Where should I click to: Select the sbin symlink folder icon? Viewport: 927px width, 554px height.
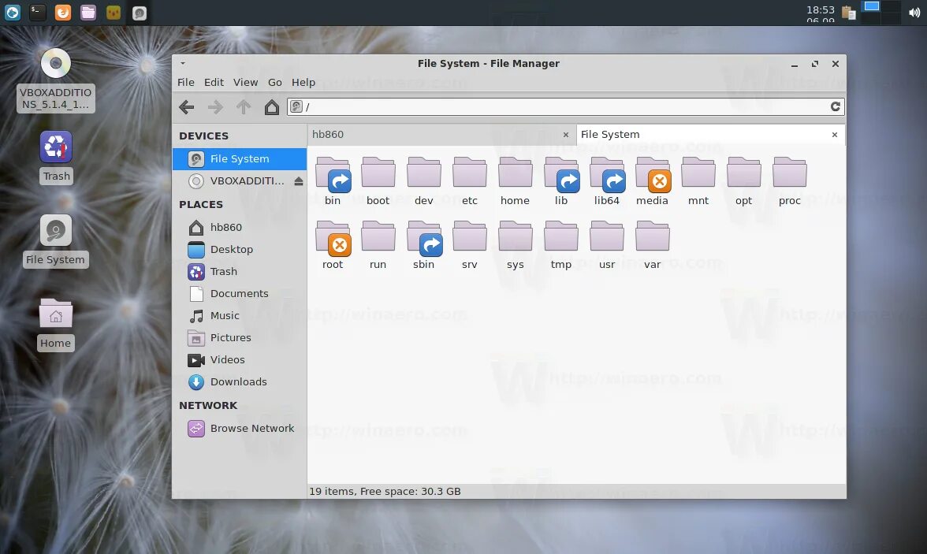[x=424, y=238]
